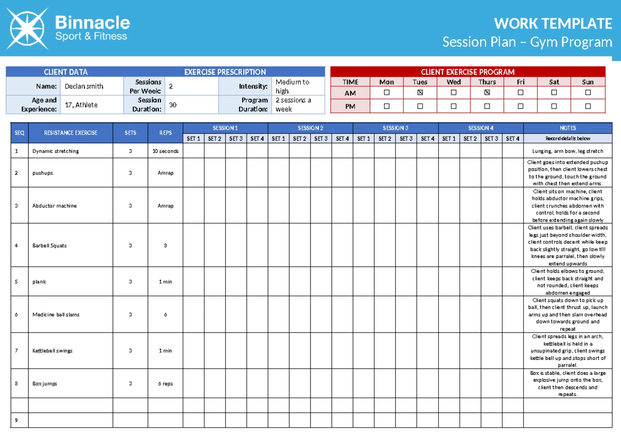This screenshot has width=621, height=439.
Task: Click the 'Mon' day header
Action: [x=387, y=82]
